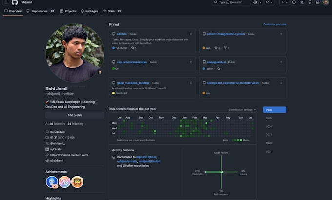Click the patient-mangement-system pin drag handle
This screenshot has height=200, width=332.
[x=281, y=34]
